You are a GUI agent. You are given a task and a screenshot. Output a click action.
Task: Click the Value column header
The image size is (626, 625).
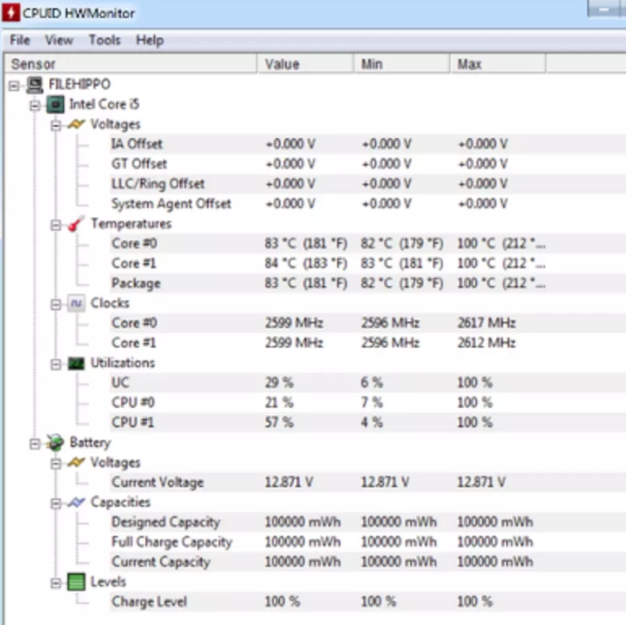(305, 64)
